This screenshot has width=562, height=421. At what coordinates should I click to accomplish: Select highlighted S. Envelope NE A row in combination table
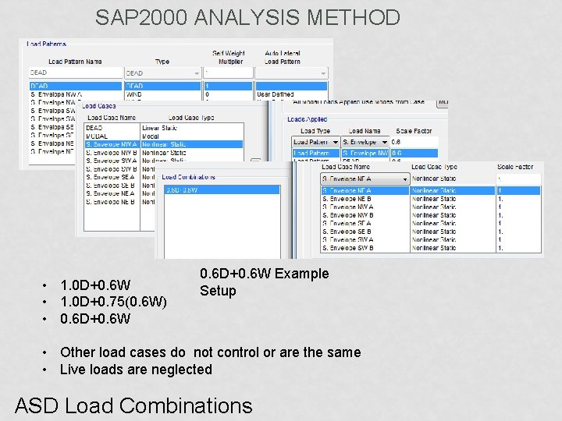pos(430,190)
